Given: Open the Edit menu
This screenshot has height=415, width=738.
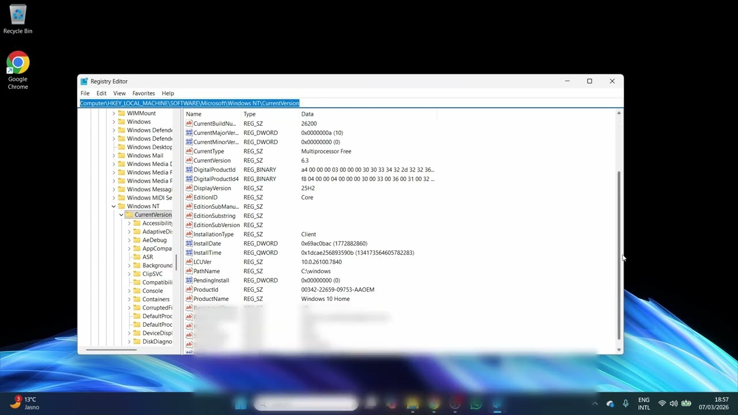Looking at the screenshot, I should click(x=101, y=93).
